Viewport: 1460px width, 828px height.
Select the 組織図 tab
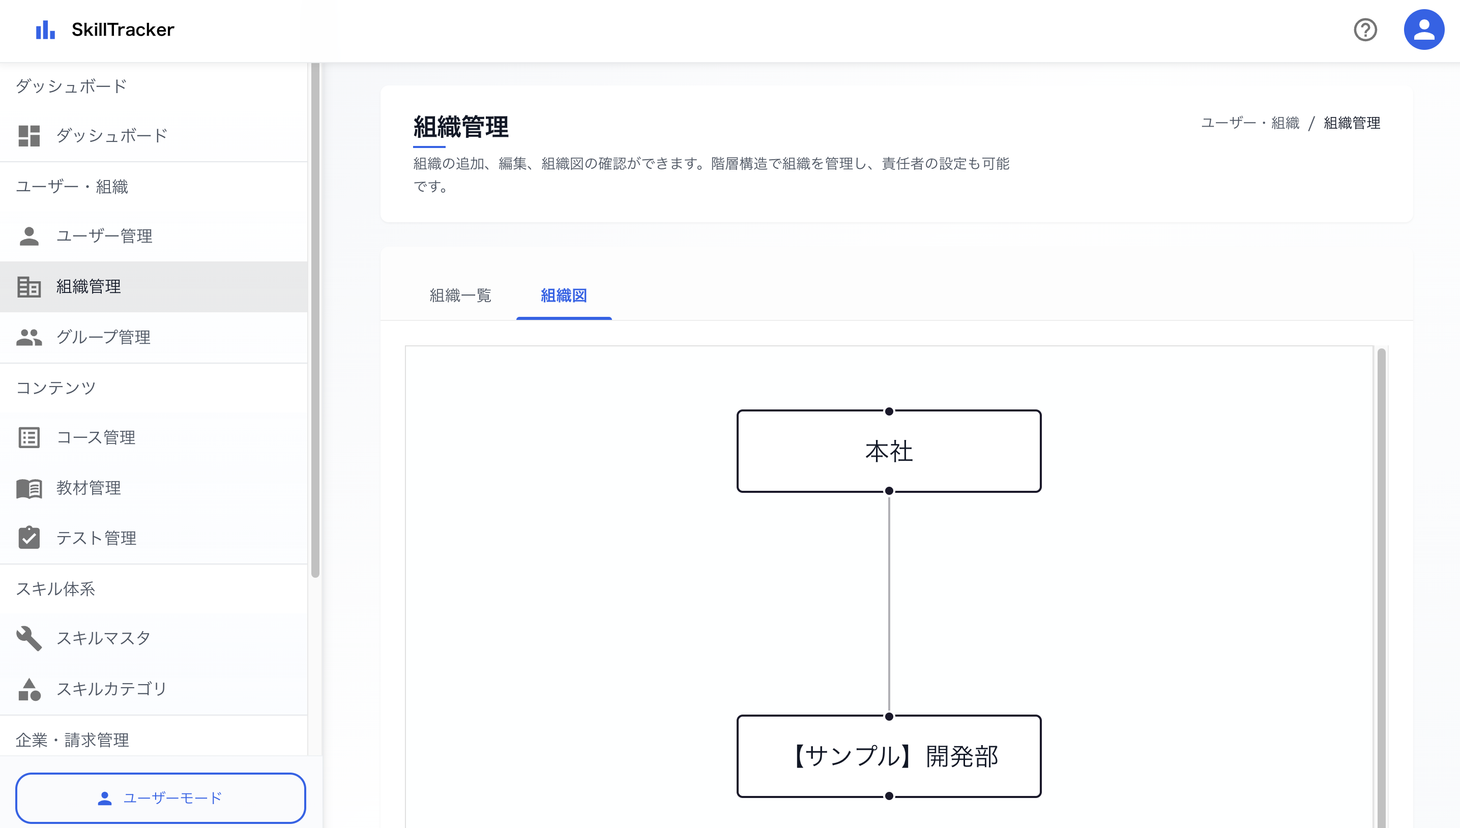[x=564, y=295]
